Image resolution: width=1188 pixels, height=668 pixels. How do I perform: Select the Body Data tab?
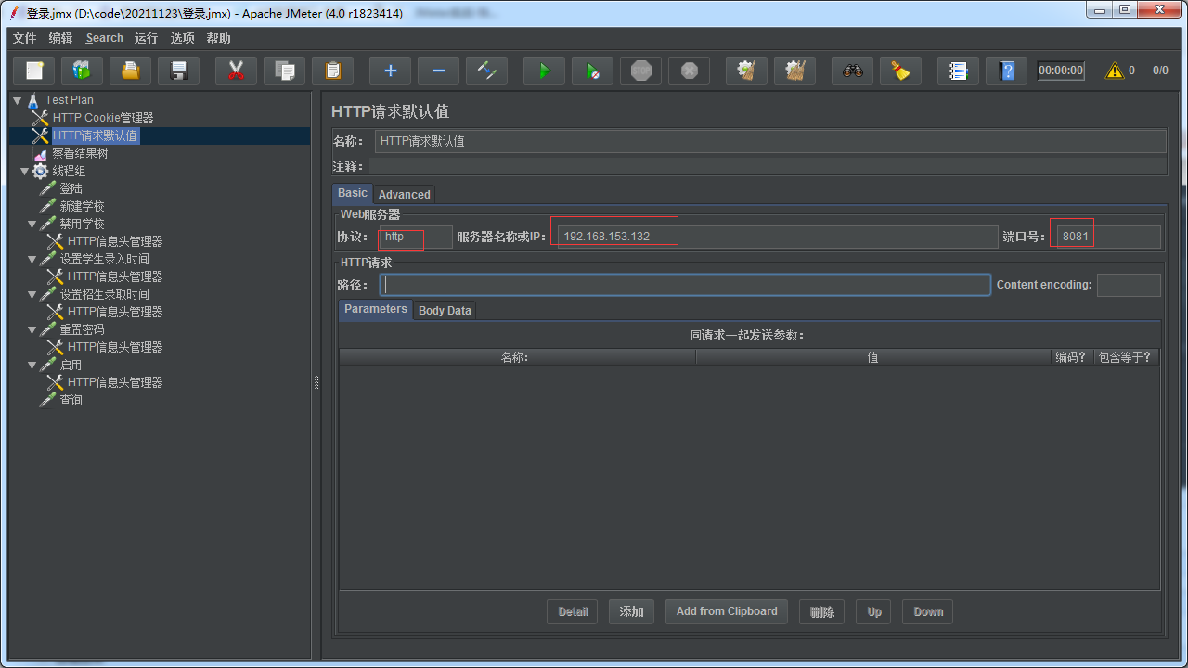[x=445, y=311]
